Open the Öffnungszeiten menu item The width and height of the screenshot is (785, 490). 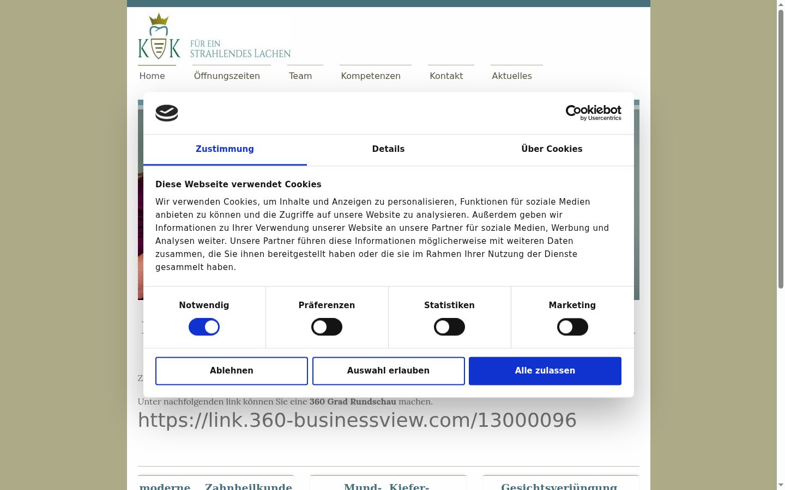tap(227, 76)
